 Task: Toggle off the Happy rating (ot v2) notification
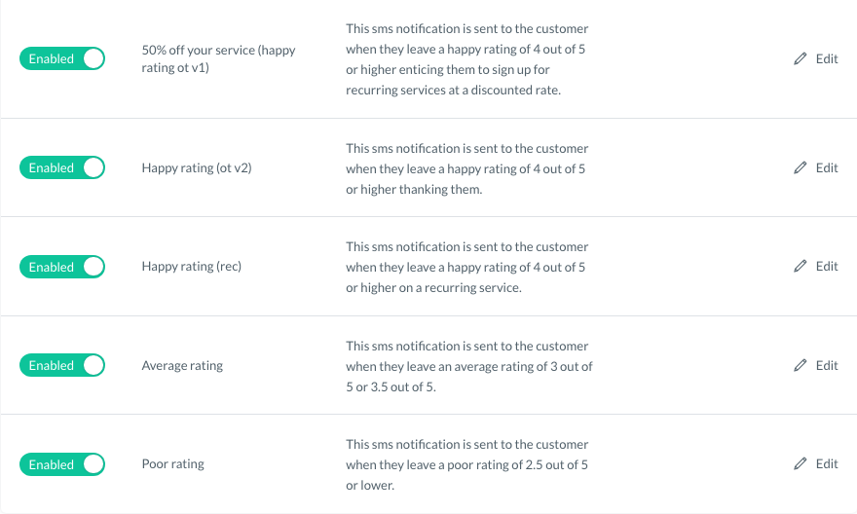(x=62, y=167)
